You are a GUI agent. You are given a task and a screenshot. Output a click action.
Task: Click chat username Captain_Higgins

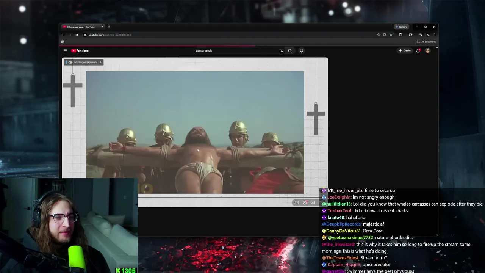click(344, 265)
